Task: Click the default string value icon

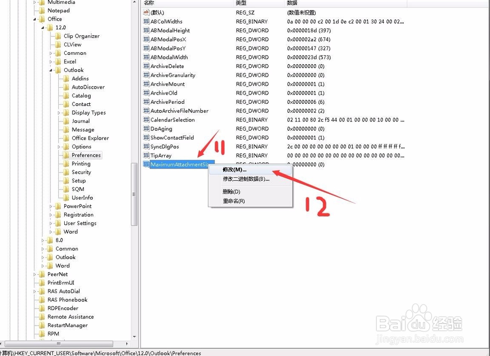Action: 146,13
